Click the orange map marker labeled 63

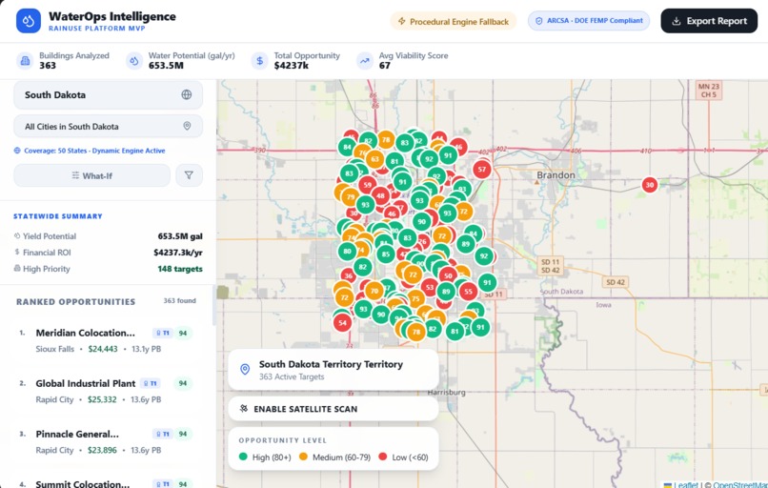(374, 159)
